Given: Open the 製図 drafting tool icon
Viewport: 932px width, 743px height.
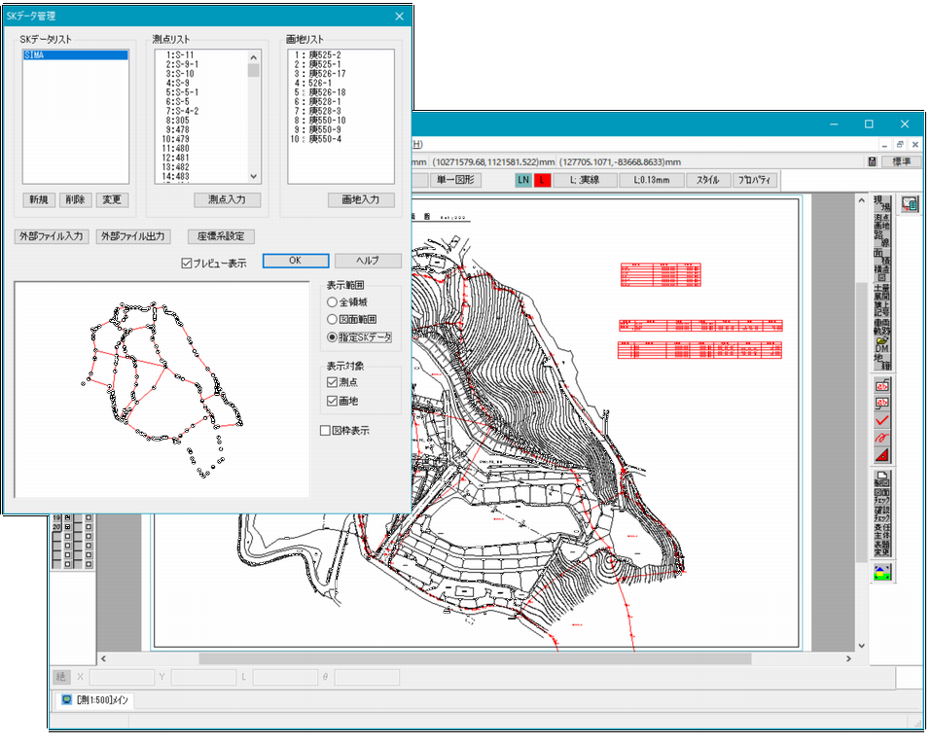Looking at the screenshot, I should [882, 478].
